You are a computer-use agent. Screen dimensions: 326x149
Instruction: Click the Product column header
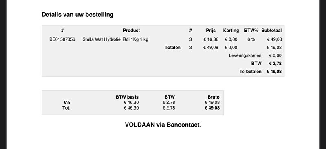point(131,31)
